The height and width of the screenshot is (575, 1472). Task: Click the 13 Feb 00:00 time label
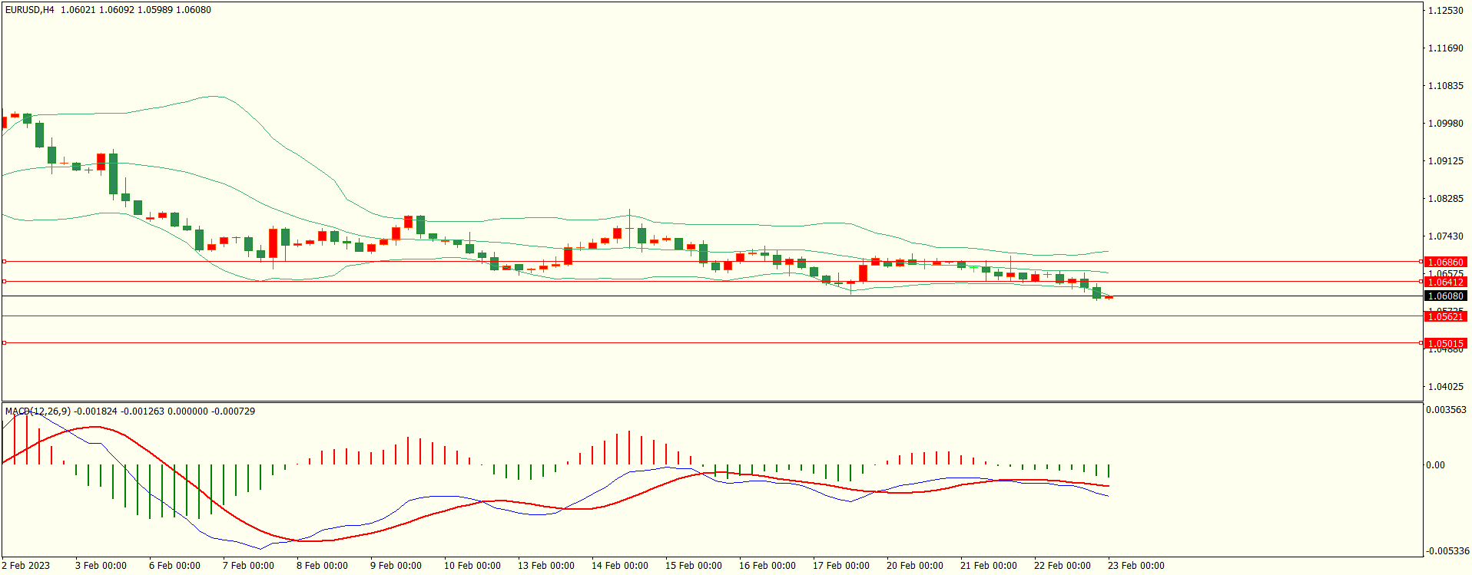click(546, 566)
